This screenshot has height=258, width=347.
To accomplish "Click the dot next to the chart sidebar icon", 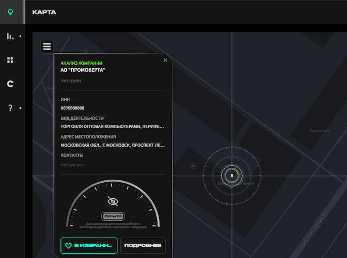I will coord(20,36).
